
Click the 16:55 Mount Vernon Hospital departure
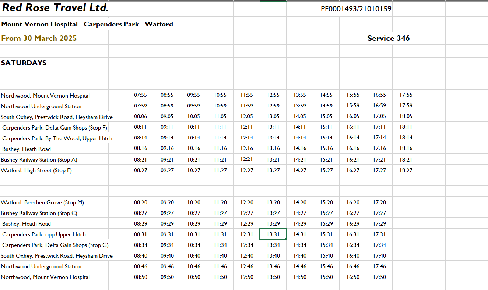coord(379,95)
